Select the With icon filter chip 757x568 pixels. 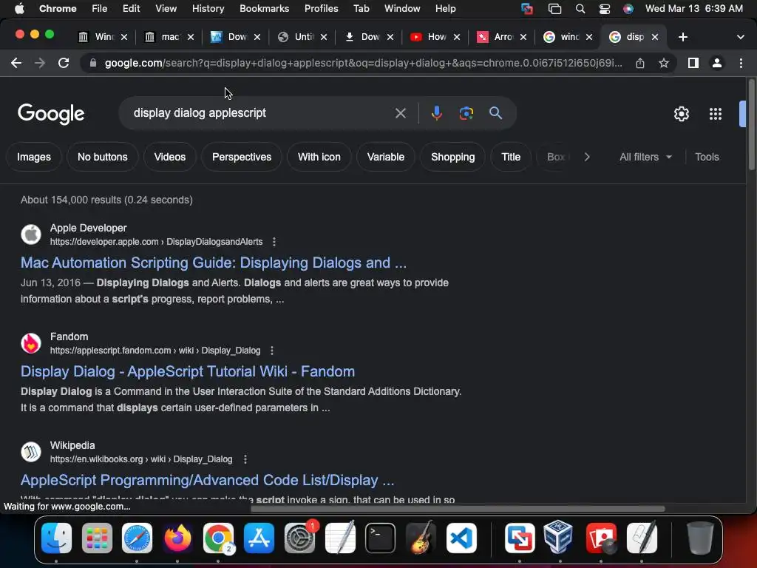(319, 157)
